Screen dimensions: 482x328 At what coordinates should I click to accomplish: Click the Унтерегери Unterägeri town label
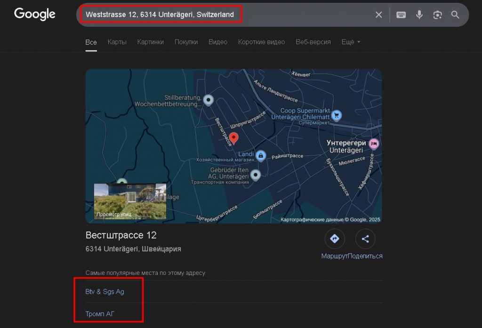click(346, 146)
